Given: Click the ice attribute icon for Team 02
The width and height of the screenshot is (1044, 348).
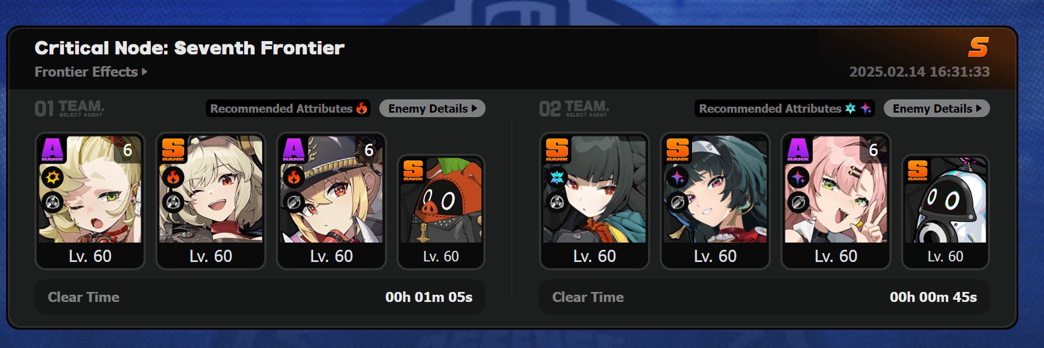Looking at the screenshot, I should 850,108.
